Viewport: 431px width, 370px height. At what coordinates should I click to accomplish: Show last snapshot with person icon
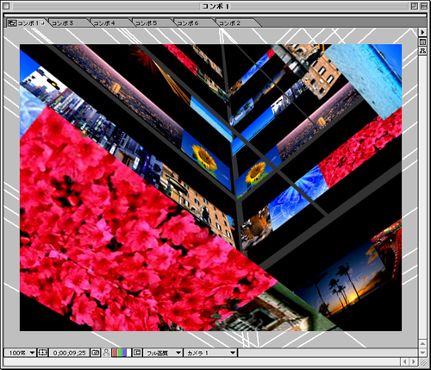[106, 353]
